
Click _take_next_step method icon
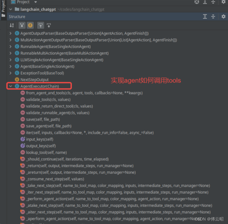[x=23, y=186]
